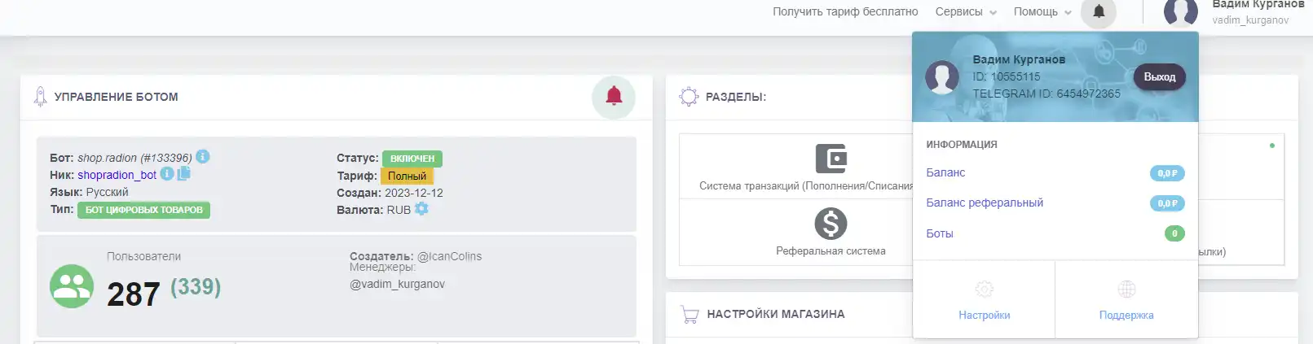Open the shopradion_bot nickname link
Image resolution: width=1313 pixels, height=344 pixels.
117,175
